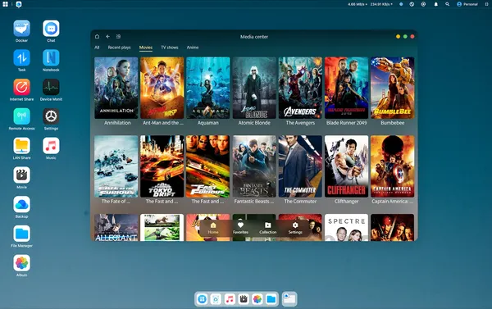Open the blue folder icon in the dock
The image size is (492, 309).
click(271, 299)
